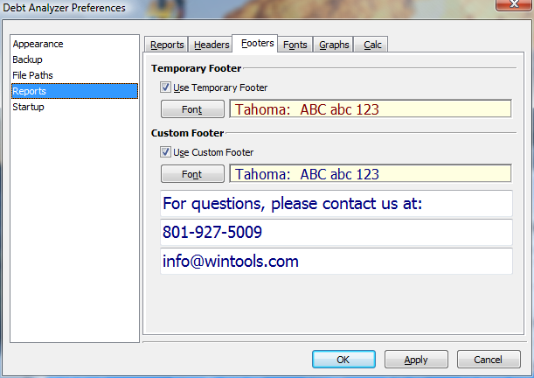Switch to the Reports tab
Screen dimensions: 534x378
(x=167, y=45)
